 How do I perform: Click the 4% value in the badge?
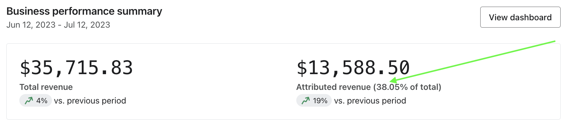click(x=42, y=101)
